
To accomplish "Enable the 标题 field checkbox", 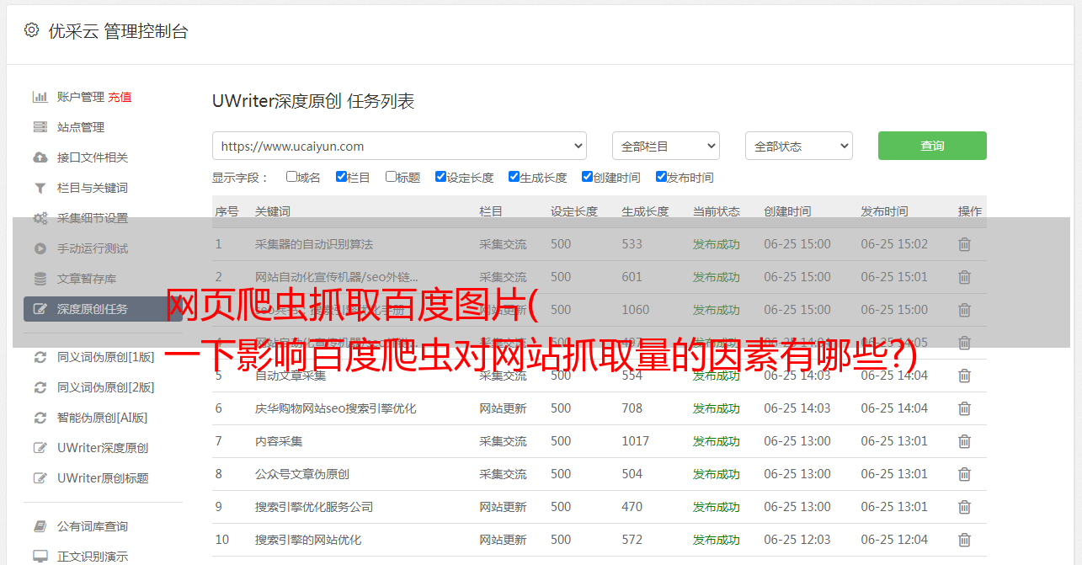I will pyautogui.click(x=391, y=177).
